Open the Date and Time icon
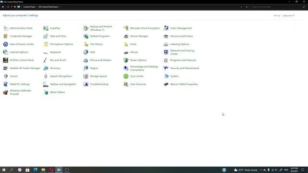Image resolution: width=308 pixels, height=173 pixels. 46,37
